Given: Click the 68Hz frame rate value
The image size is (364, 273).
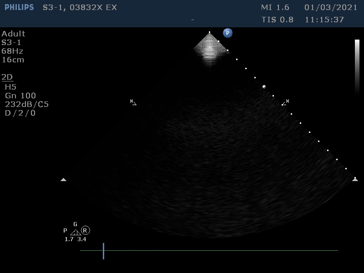Looking at the screenshot, I should [12, 51].
